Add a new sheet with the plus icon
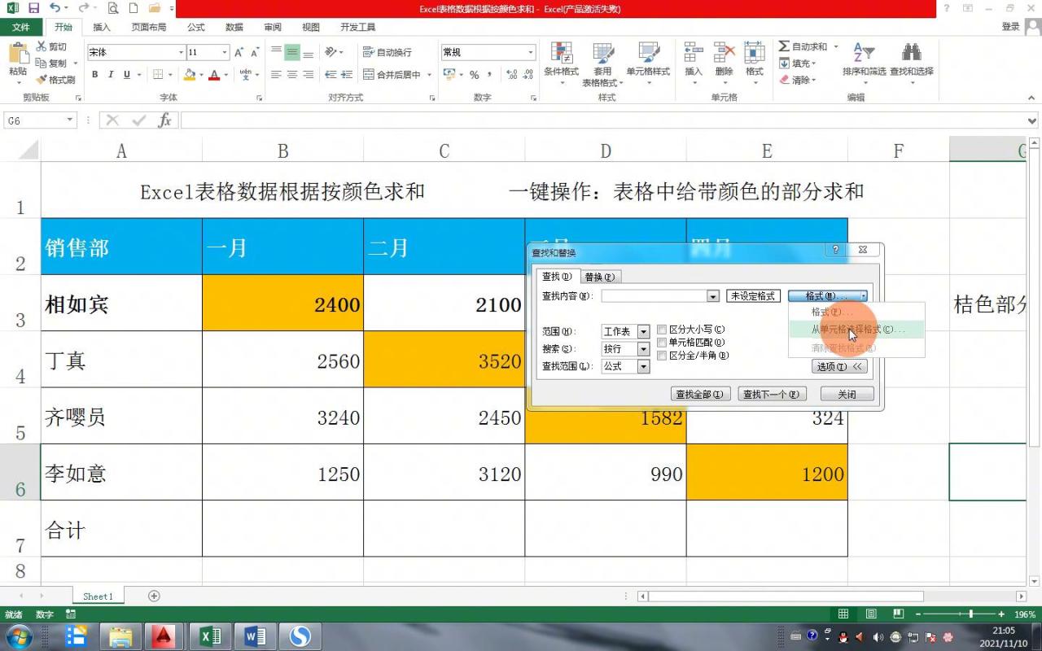1042x651 pixels. pos(154,596)
